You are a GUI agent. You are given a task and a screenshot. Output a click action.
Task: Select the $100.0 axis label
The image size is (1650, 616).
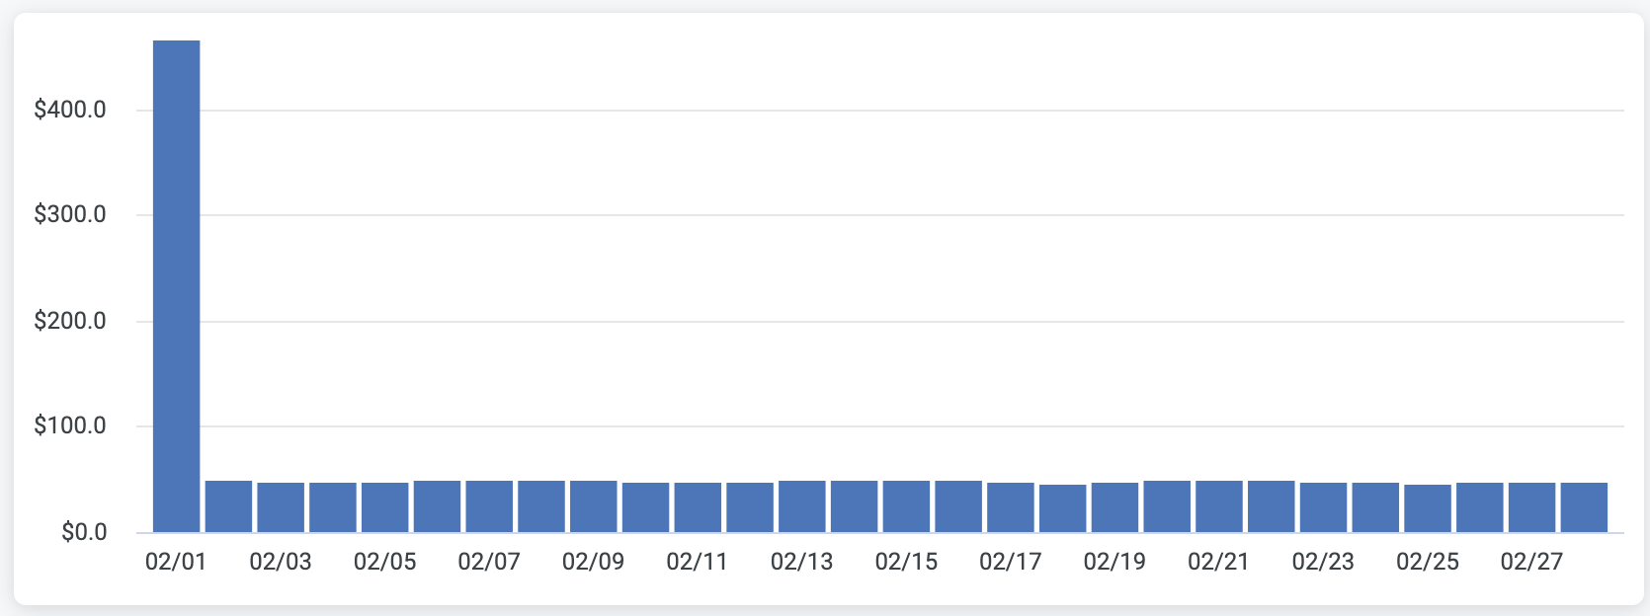click(70, 426)
